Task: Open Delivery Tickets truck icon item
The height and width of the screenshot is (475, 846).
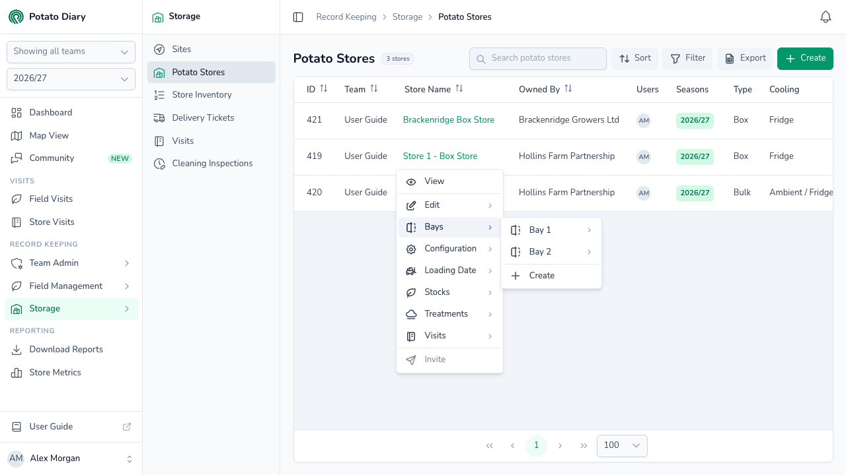Action: click(x=159, y=117)
